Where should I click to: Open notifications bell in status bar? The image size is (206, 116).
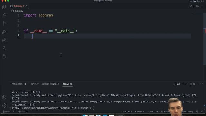coord(202,112)
